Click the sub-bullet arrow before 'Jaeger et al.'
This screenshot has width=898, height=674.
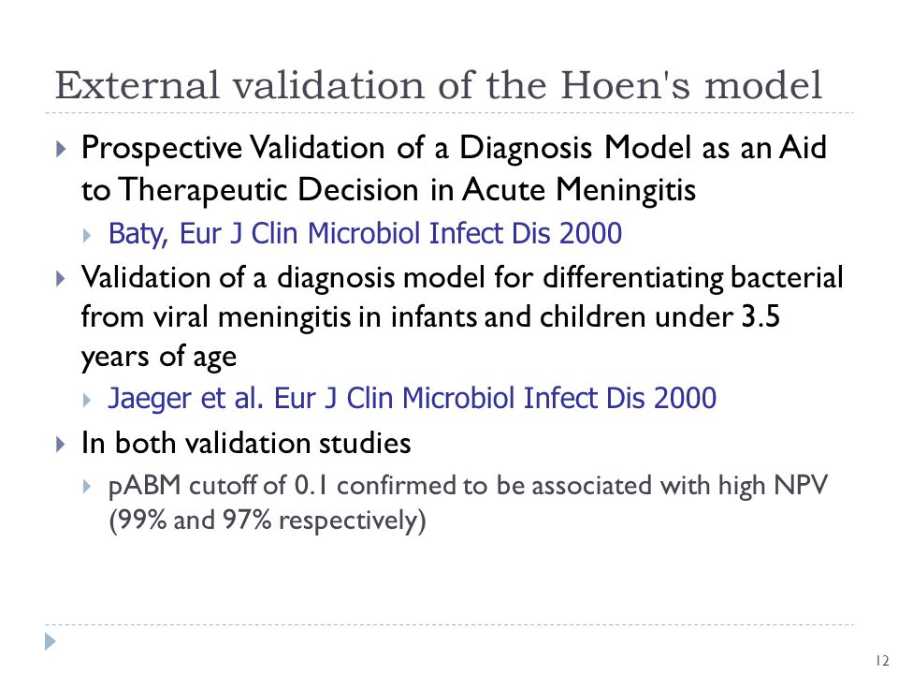pos(87,400)
